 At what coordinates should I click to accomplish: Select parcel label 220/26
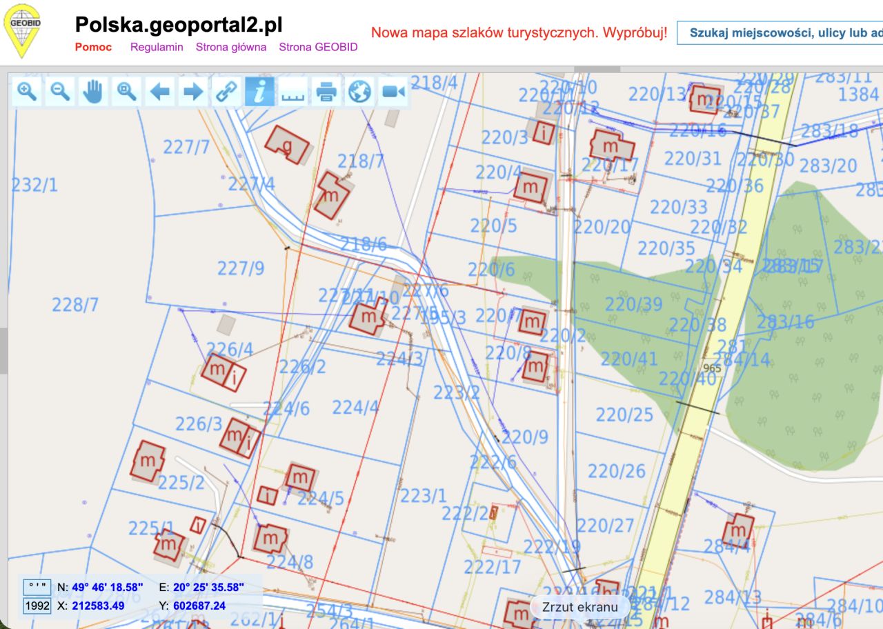tap(617, 471)
